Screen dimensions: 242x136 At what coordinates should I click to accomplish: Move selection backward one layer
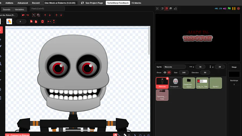(x=50, y=15)
